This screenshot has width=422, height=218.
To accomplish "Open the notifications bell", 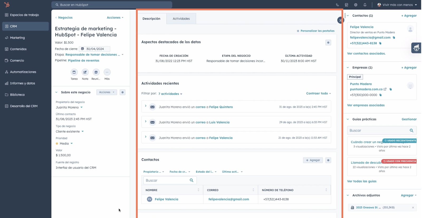I will (365, 5).
